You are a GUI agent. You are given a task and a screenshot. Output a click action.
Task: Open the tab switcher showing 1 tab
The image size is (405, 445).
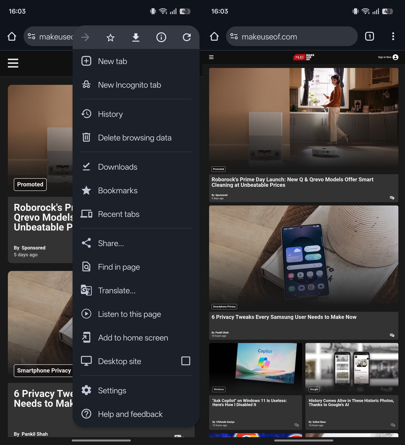coord(370,36)
